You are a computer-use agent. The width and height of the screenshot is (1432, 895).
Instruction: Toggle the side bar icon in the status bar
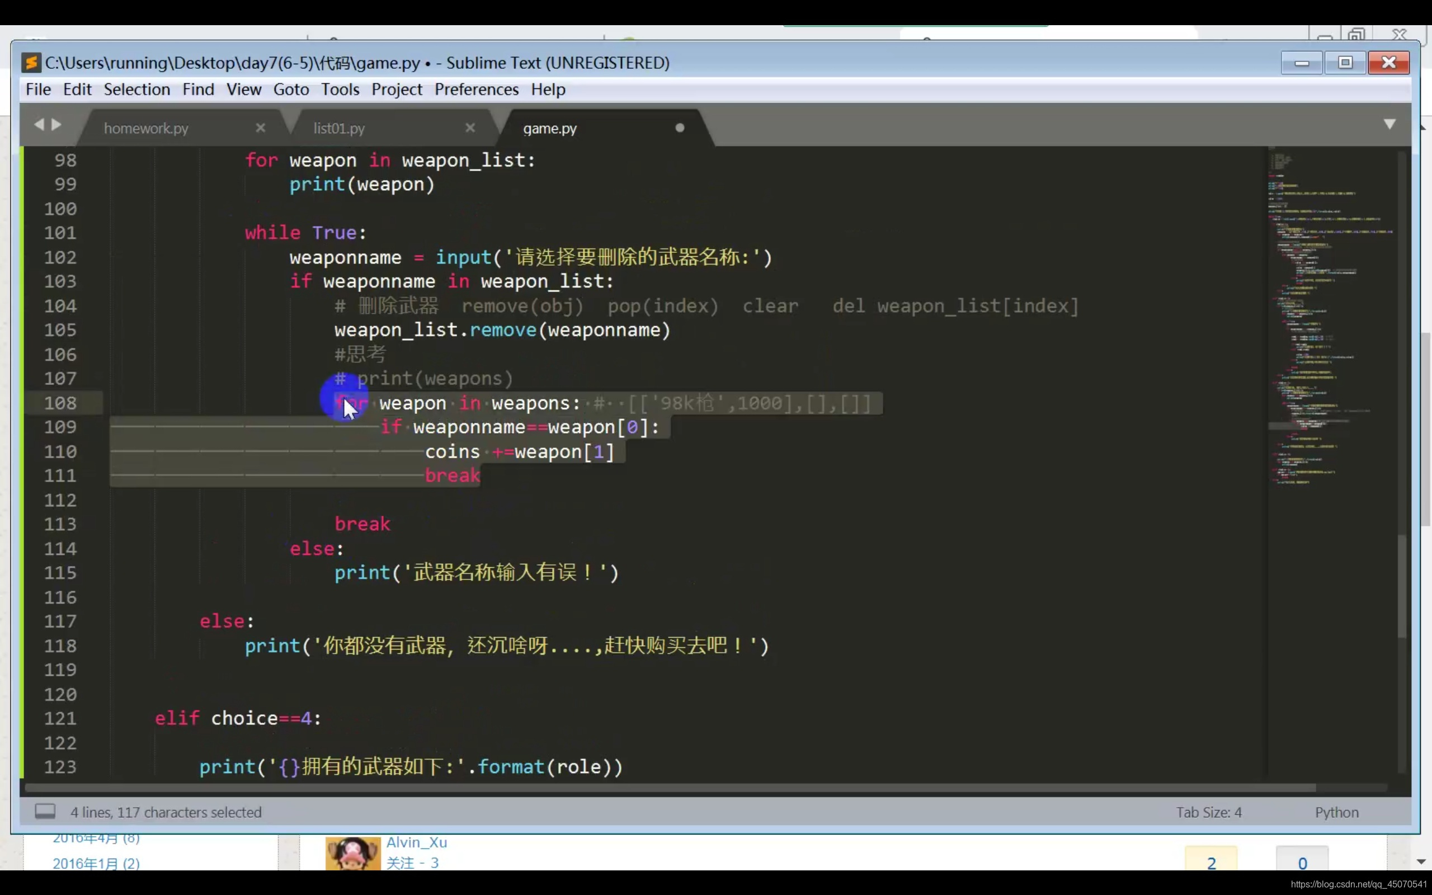(x=45, y=812)
